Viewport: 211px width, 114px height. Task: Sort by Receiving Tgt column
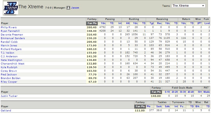tap(151, 23)
